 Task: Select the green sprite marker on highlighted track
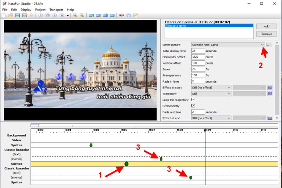[x=127, y=164]
